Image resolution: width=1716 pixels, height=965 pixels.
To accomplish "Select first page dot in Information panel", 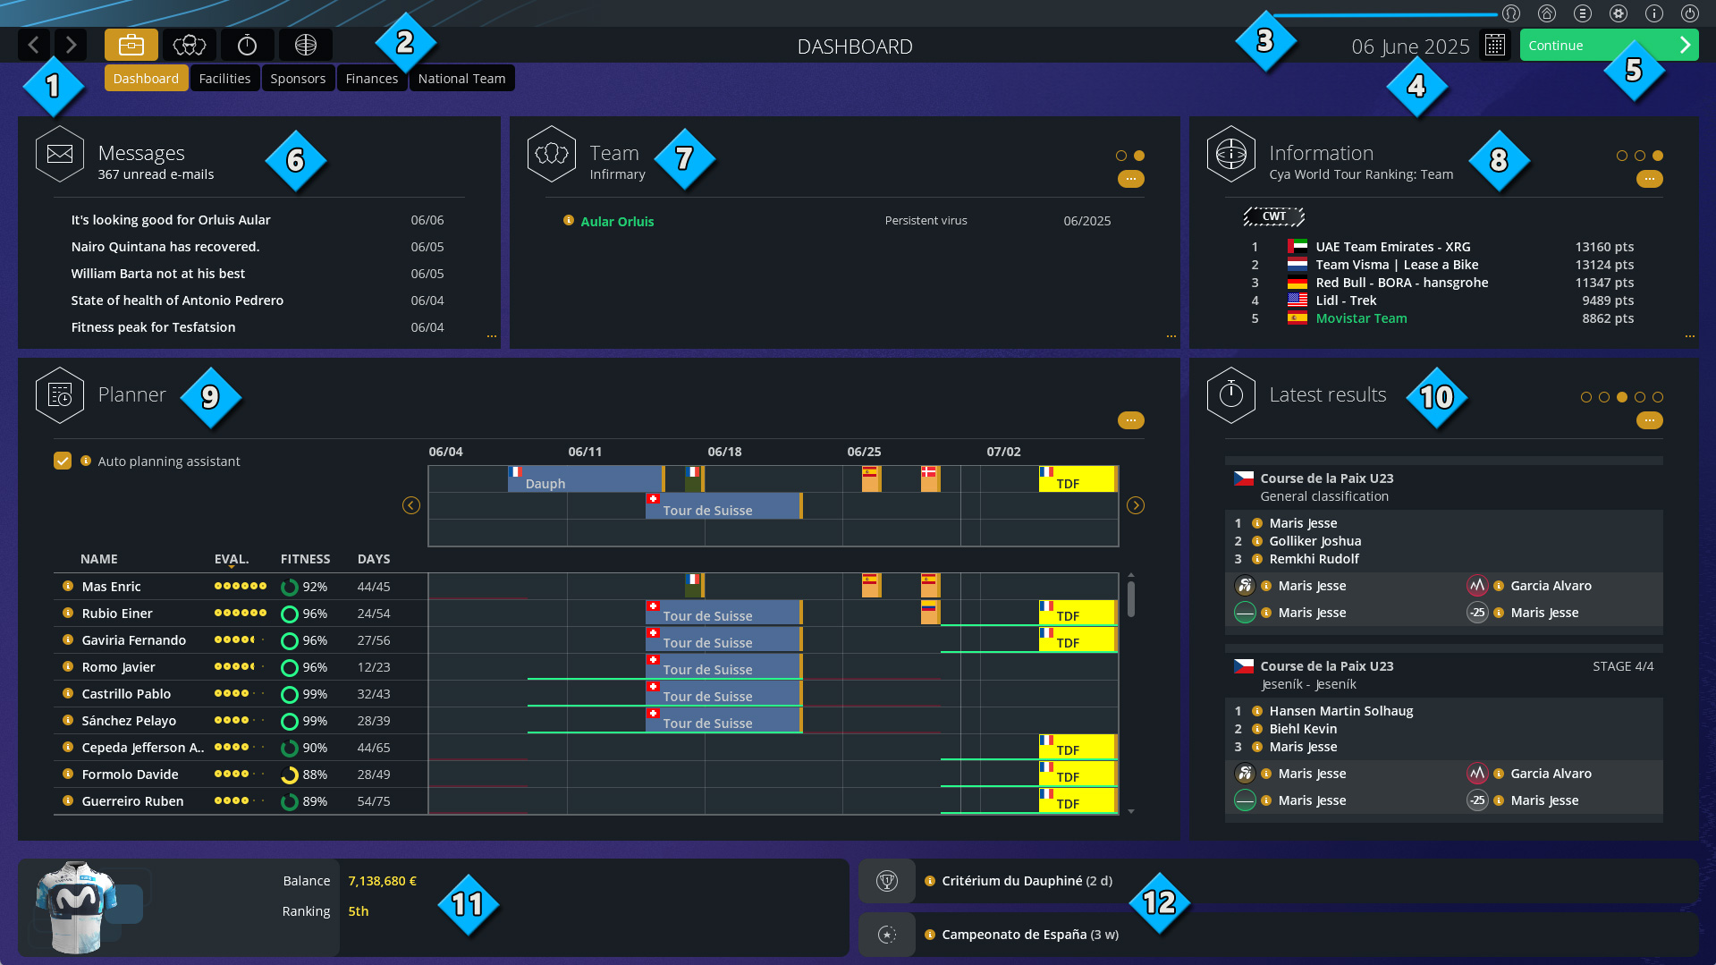I will 1622,156.
